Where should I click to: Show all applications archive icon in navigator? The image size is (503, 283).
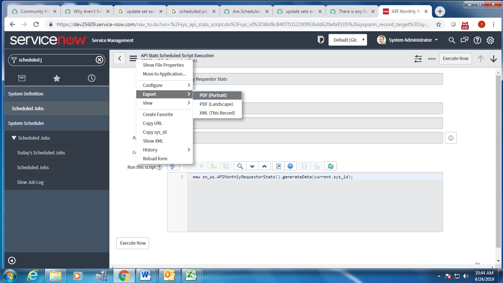22,78
